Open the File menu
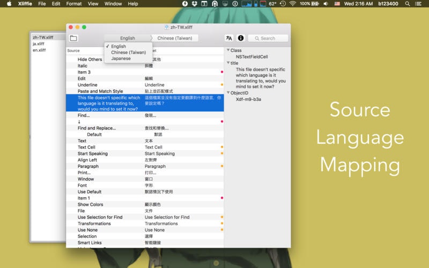Screen dimensions: 429x268 pyautogui.click(x=42, y=4)
